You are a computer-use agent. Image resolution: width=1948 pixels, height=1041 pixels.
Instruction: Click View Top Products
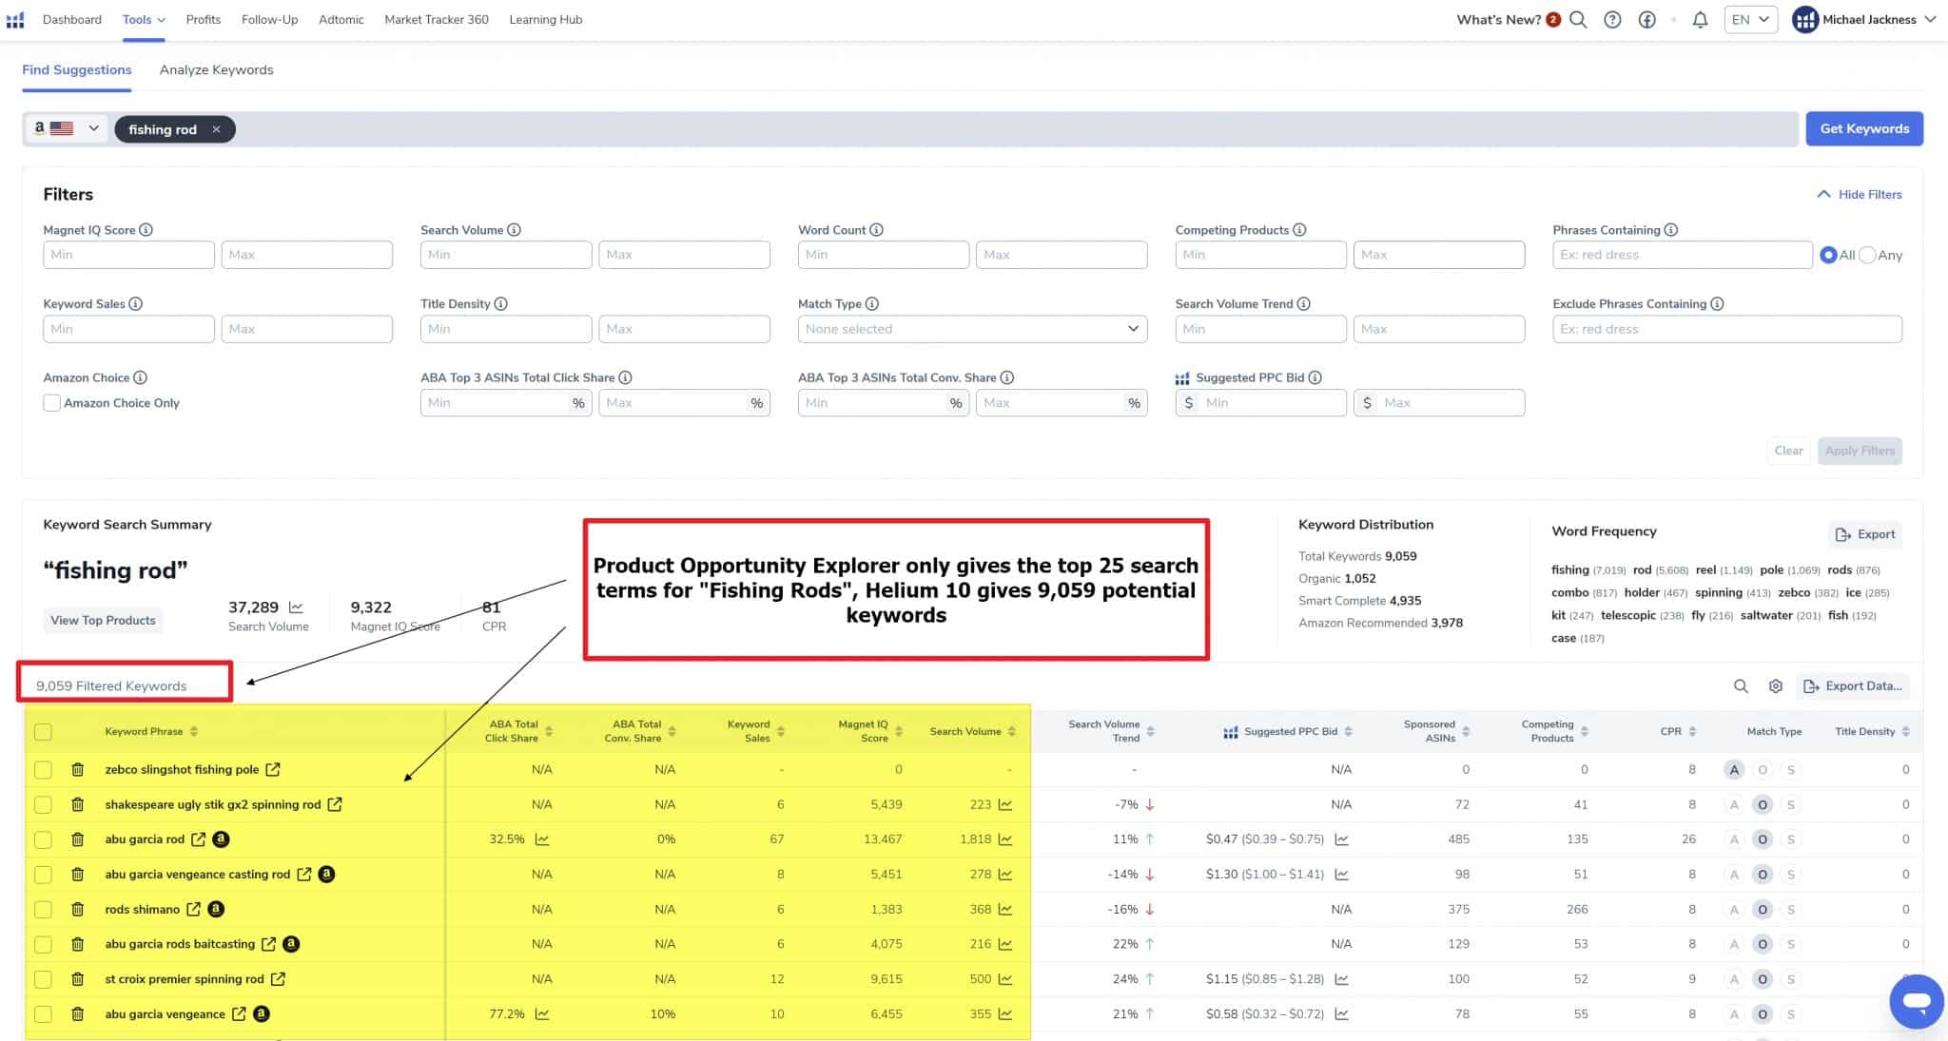point(103,620)
